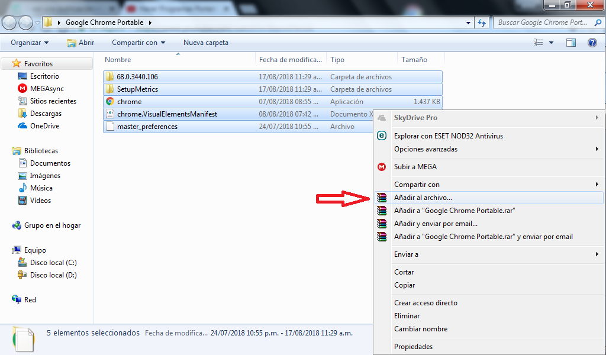Image resolution: width=606 pixels, height=355 pixels.
Task: Click Google Chrome Portable breadcrumb segment
Action: [x=104, y=22]
